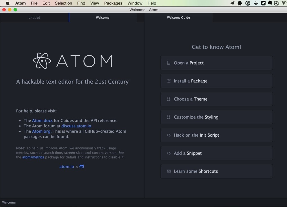
Task: Click the square pen menu bar icon
Action: pyautogui.click(x=263, y=3)
